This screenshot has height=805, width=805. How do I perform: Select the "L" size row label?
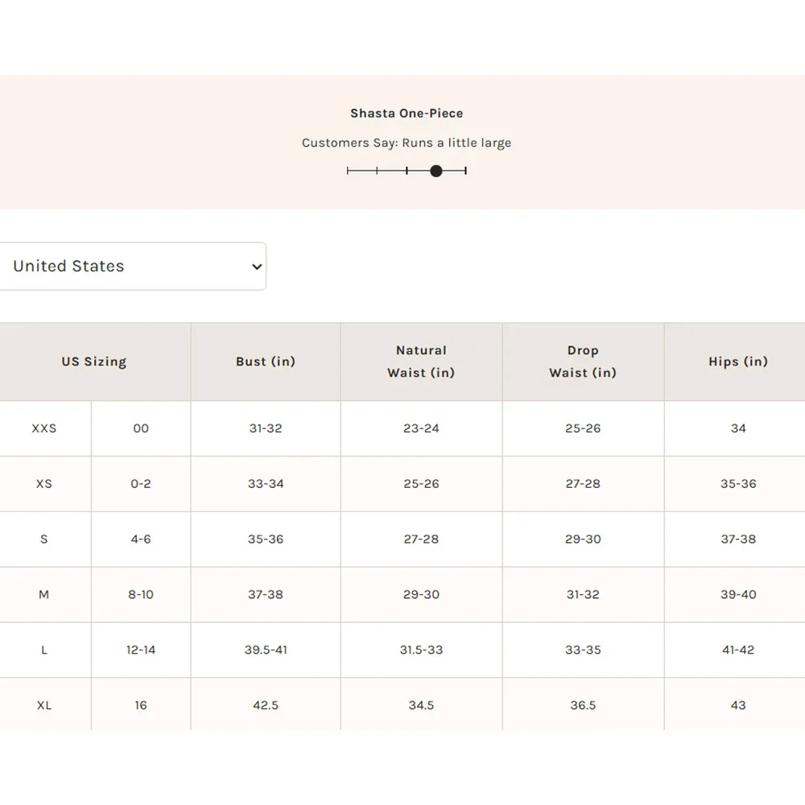[44, 650]
